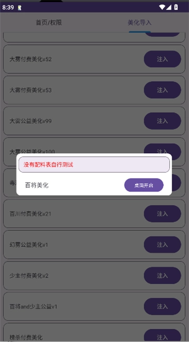Tap the cellular signal icon
The height and width of the screenshot is (342, 189).
(169, 7)
